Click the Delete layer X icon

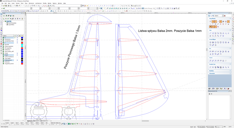[x=6, y=19]
